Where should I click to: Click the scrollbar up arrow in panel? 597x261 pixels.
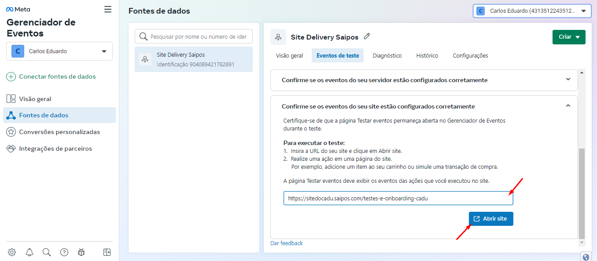(x=582, y=72)
